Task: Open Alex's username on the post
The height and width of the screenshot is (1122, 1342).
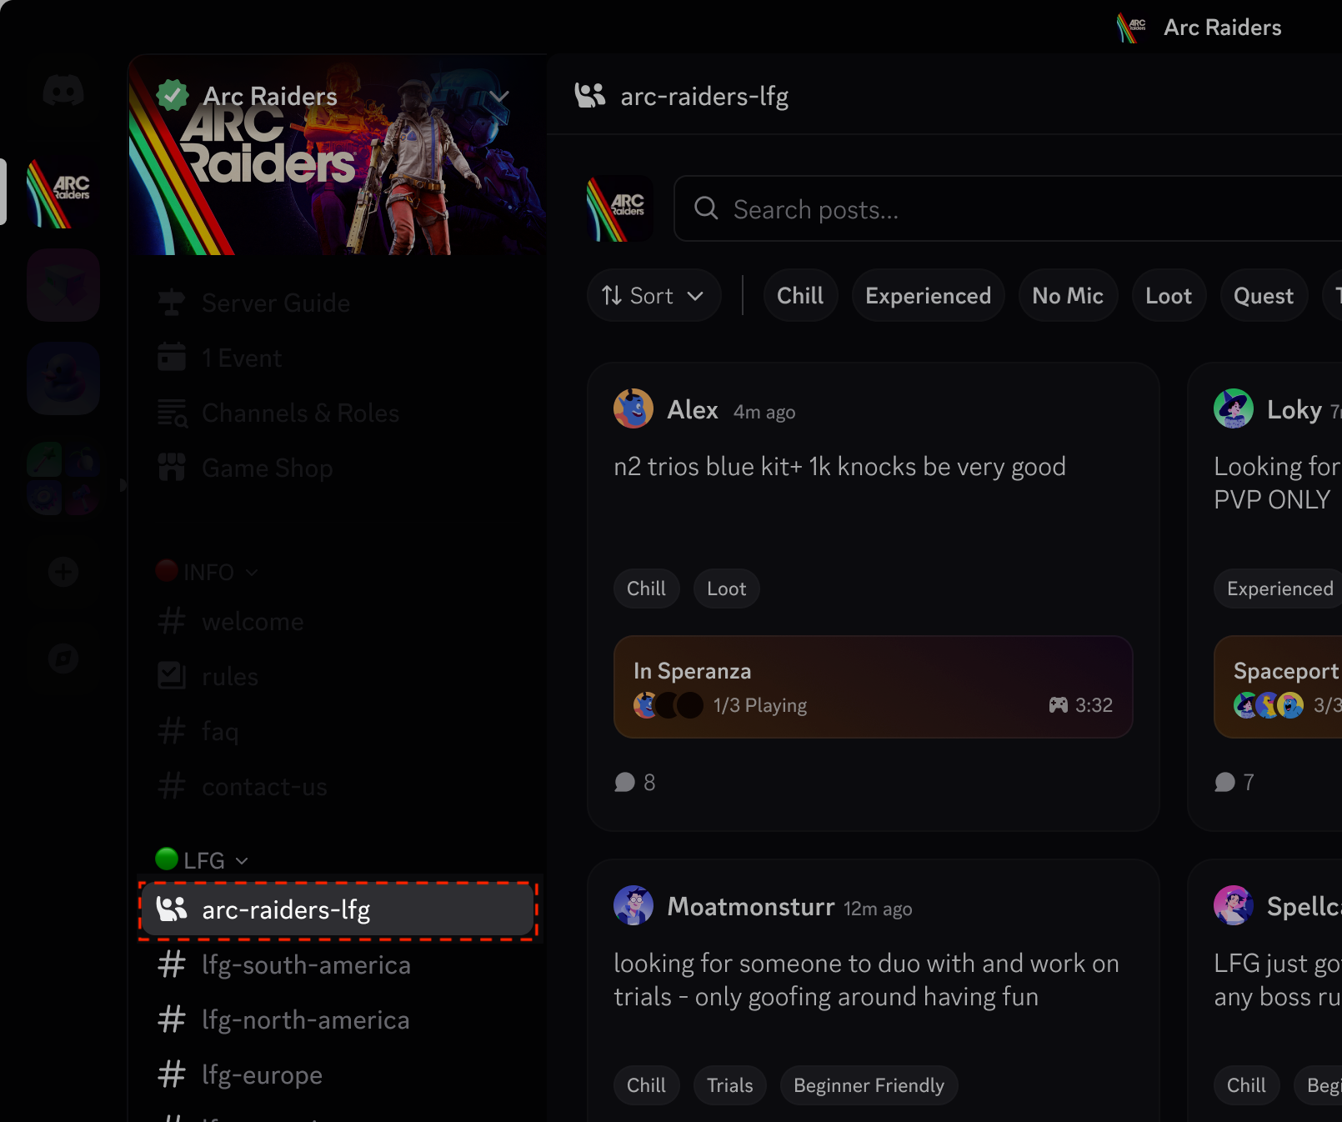Action: pyautogui.click(x=693, y=409)
